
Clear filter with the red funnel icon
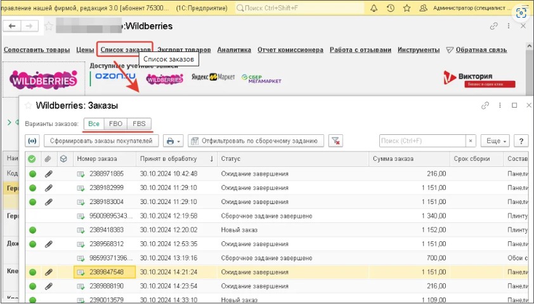tap(336, 141)
